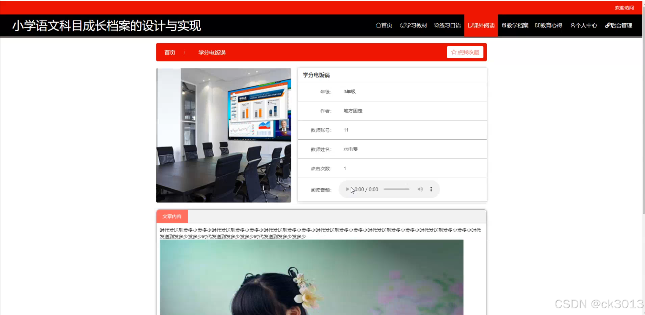This screenshot has height=315, width=645.
Task: Open 教学档案 in the navigation bar
Action: 515,25
